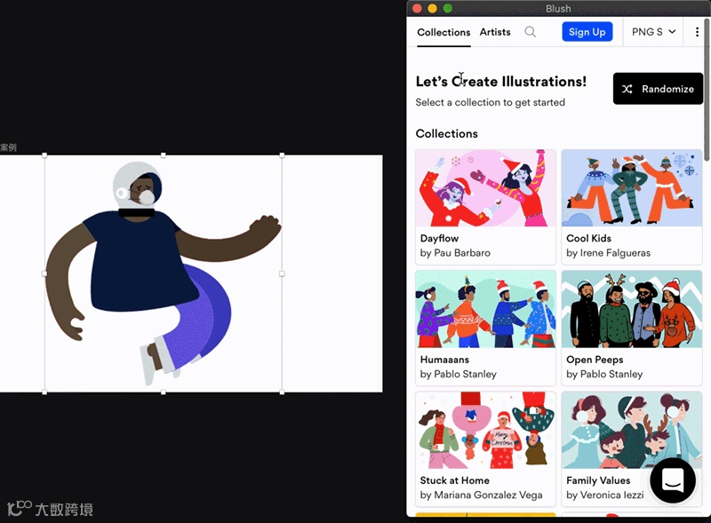Click 'by Irene Falgueras' artist text
Screen dimensions: 711x523
(x=608, y=253)
